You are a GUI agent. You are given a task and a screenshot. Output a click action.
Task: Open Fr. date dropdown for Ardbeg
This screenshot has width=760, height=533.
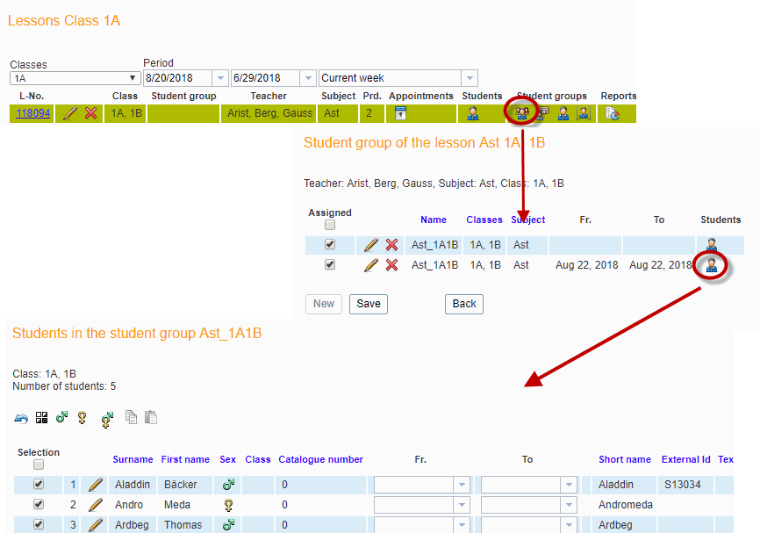462,525
